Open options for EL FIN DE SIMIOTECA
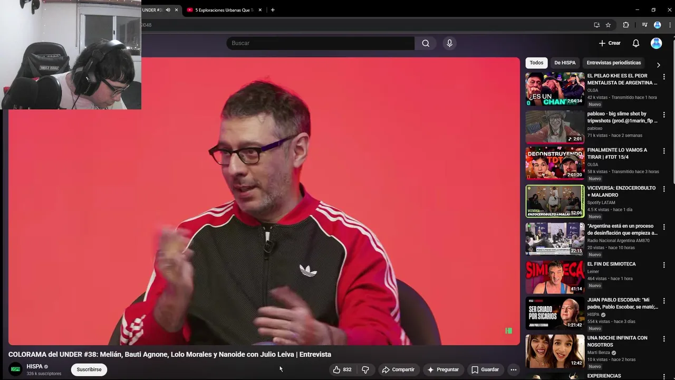The width and height of the screenshot is (675, 380). (664, 265)
